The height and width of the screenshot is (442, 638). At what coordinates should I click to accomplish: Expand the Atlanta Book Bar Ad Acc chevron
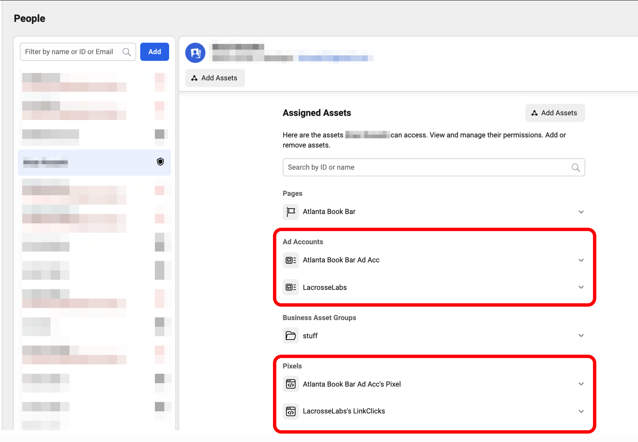[x=581, y=260]
